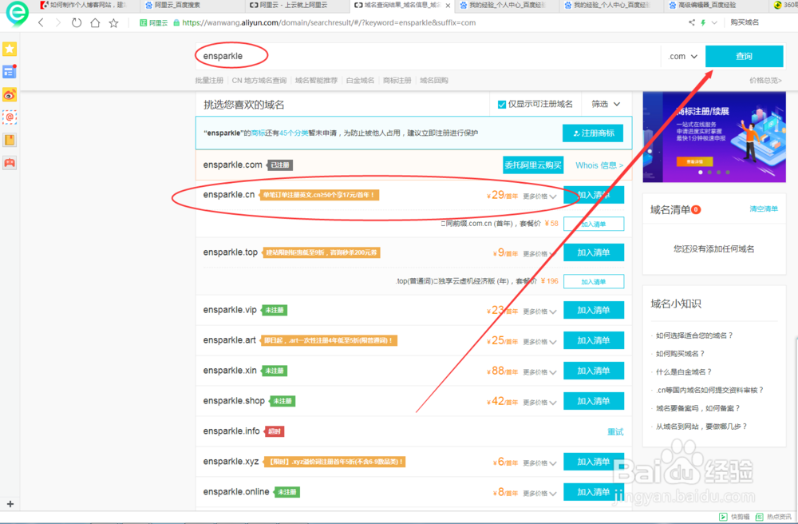798x524 pixels.
Task: Open Whois 信息 for ensparkle.com
Action: point(599,165)
